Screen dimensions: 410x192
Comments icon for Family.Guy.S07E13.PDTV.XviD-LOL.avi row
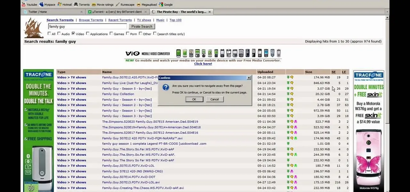[291, 182]
